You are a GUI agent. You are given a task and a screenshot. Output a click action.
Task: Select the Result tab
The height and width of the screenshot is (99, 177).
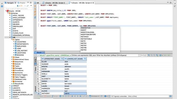point(39,53)
